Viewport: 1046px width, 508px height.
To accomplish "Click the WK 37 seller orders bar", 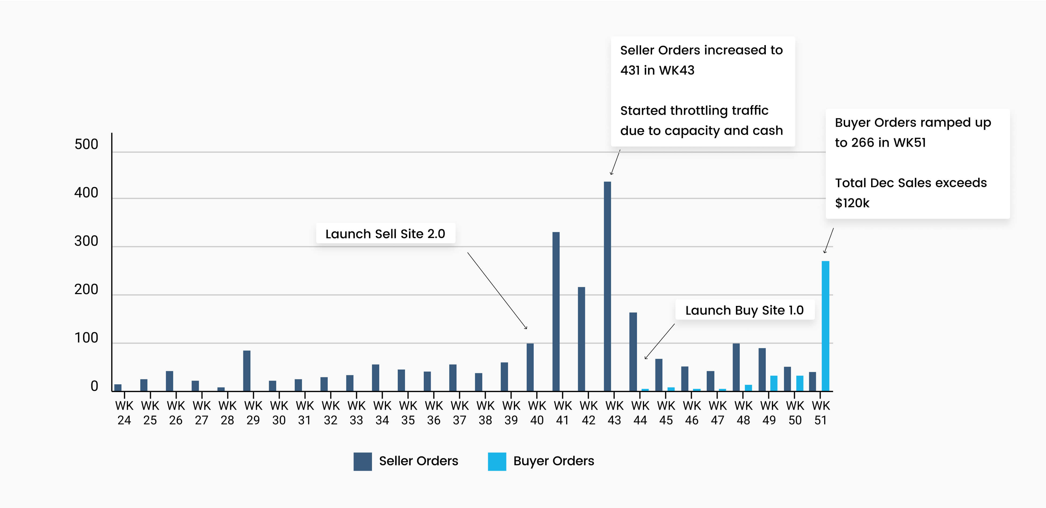I will tap(453, 378).
